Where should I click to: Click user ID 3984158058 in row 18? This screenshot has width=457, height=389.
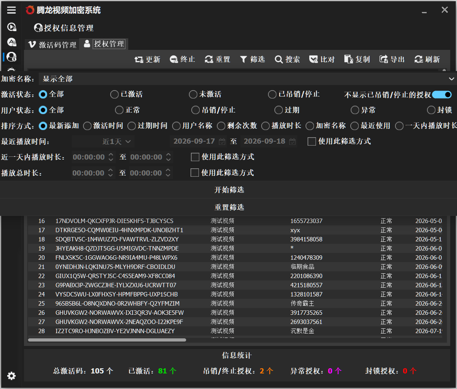point(306,239)
